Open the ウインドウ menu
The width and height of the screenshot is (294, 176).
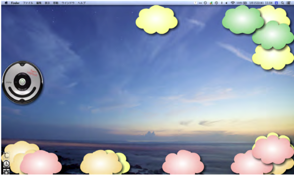pyautogui.click(x=68, y=3)
